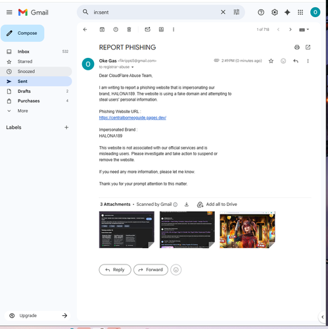Open the Support help icon
The image size is (328, 329).
(x=261, y=13)
